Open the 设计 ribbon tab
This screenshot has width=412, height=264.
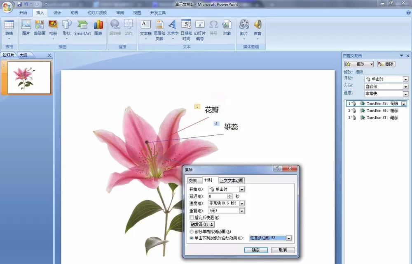[x=57, y=13]
